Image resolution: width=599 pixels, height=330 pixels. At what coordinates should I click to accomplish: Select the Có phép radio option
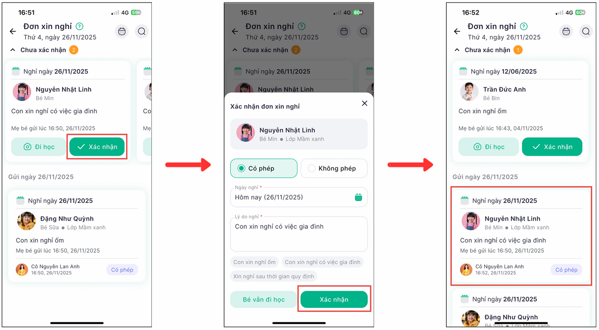pyautogui.click(x=264, y=168)
